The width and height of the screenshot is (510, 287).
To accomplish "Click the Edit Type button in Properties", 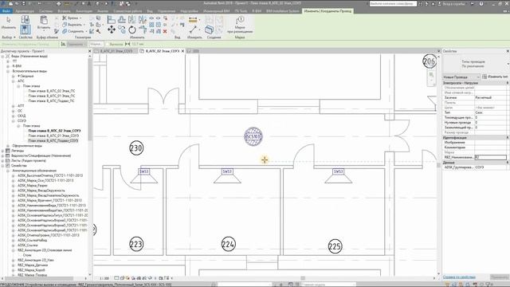I will (495, 77).
